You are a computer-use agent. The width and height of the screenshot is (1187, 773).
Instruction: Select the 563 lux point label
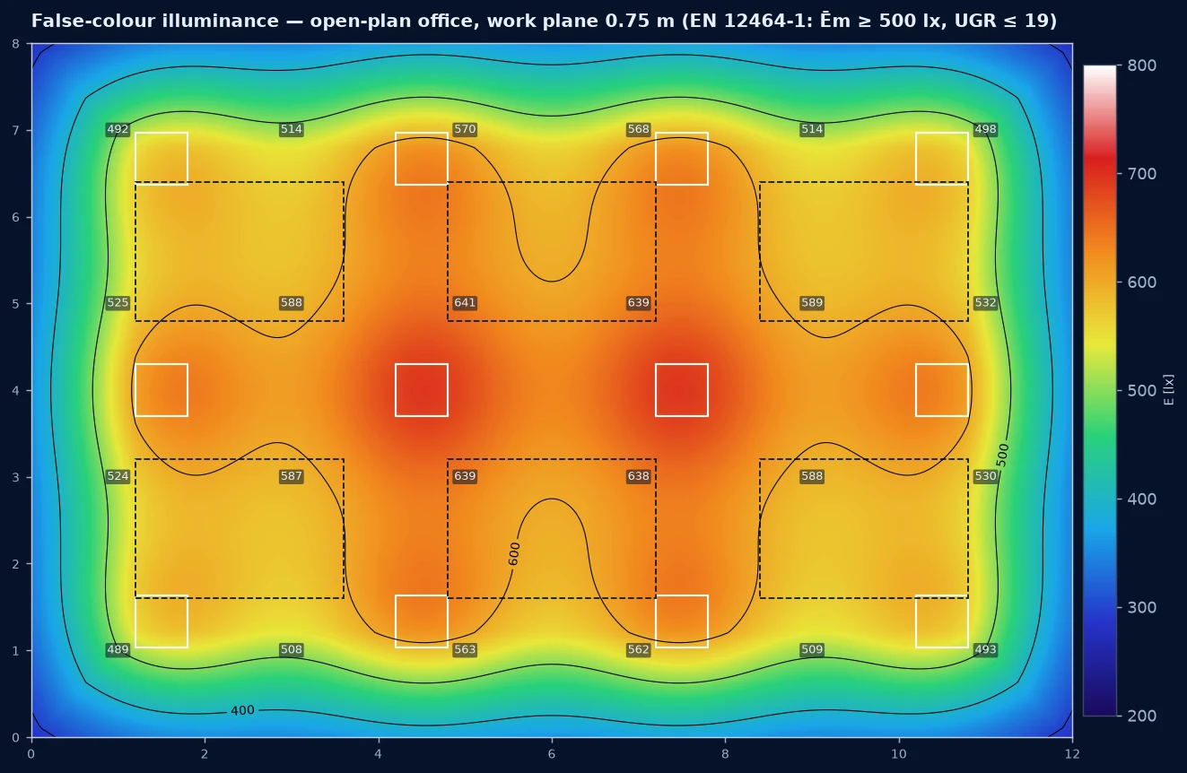pos(465,650)
